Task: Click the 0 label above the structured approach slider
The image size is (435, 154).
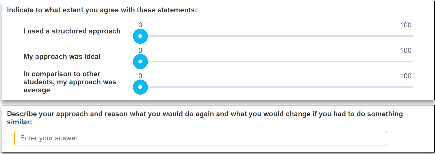Action: click(140, 25)
